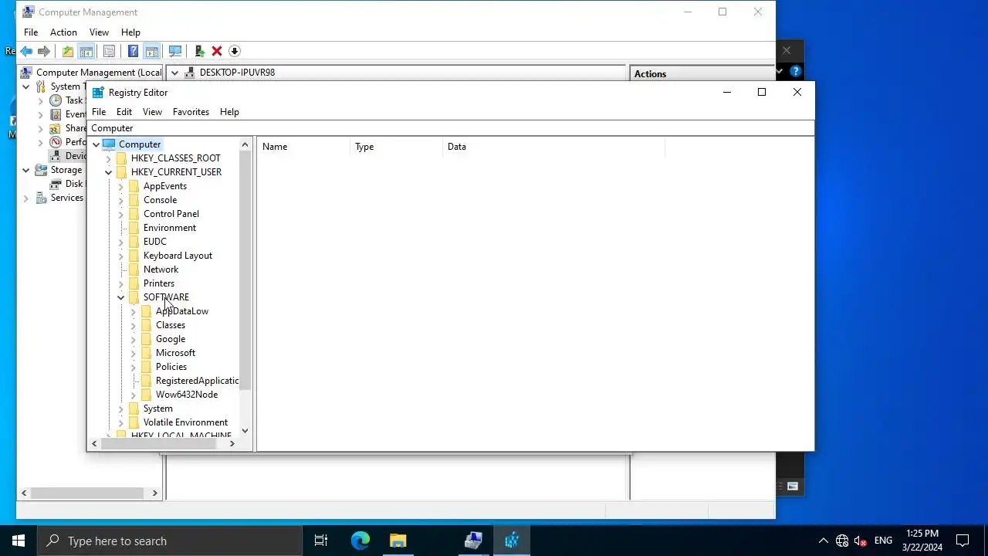
Task: Expand the Control Panel key
Action: [120, 214]
